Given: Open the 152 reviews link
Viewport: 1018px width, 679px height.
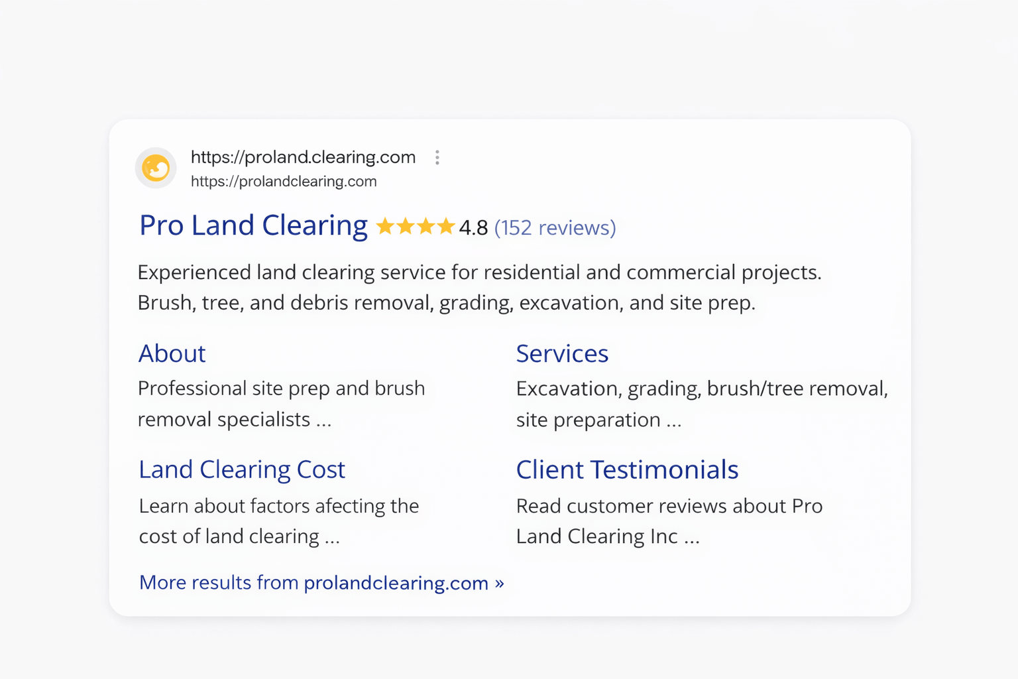Looking at the screenshot, I should (555, 227).
